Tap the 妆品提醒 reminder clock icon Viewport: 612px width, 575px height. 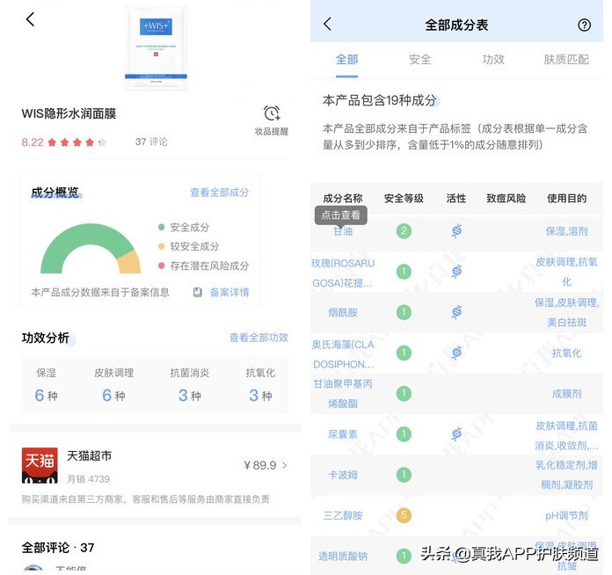[x=272, y=113]
